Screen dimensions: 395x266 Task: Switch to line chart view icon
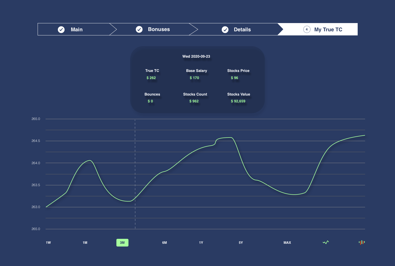coord(326,242)
